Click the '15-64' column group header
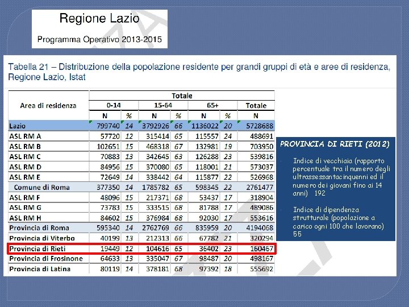 (x=163, y=106)
